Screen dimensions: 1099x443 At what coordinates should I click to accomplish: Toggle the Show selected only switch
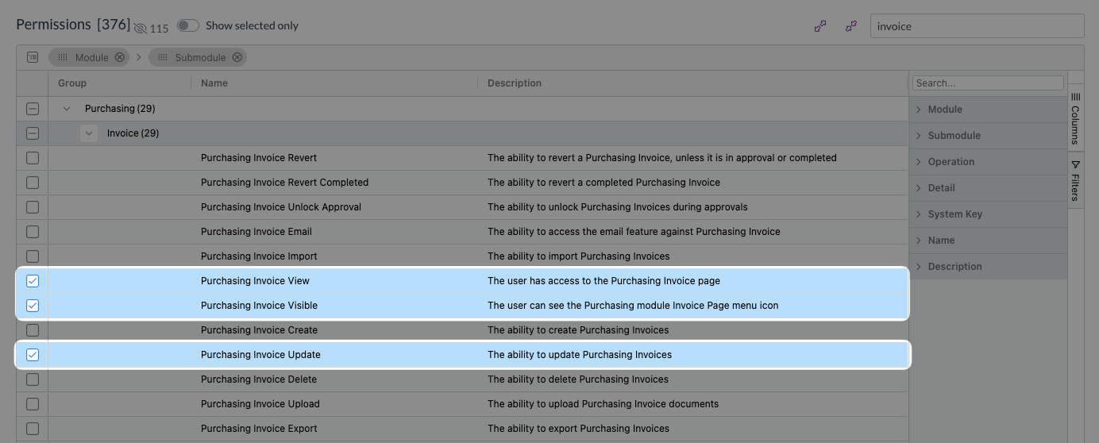[x=188, y=25]
